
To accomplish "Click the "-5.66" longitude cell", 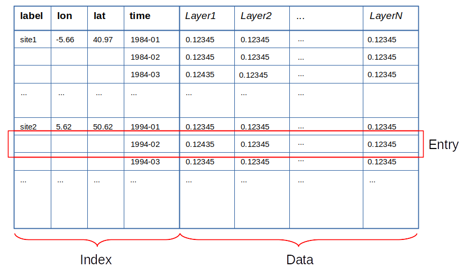I will [x=65, y=40].
